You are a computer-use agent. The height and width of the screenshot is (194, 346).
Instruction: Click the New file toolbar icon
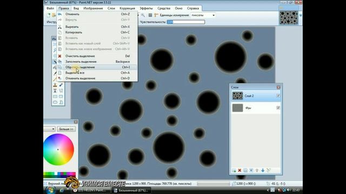tap(49, 15)
